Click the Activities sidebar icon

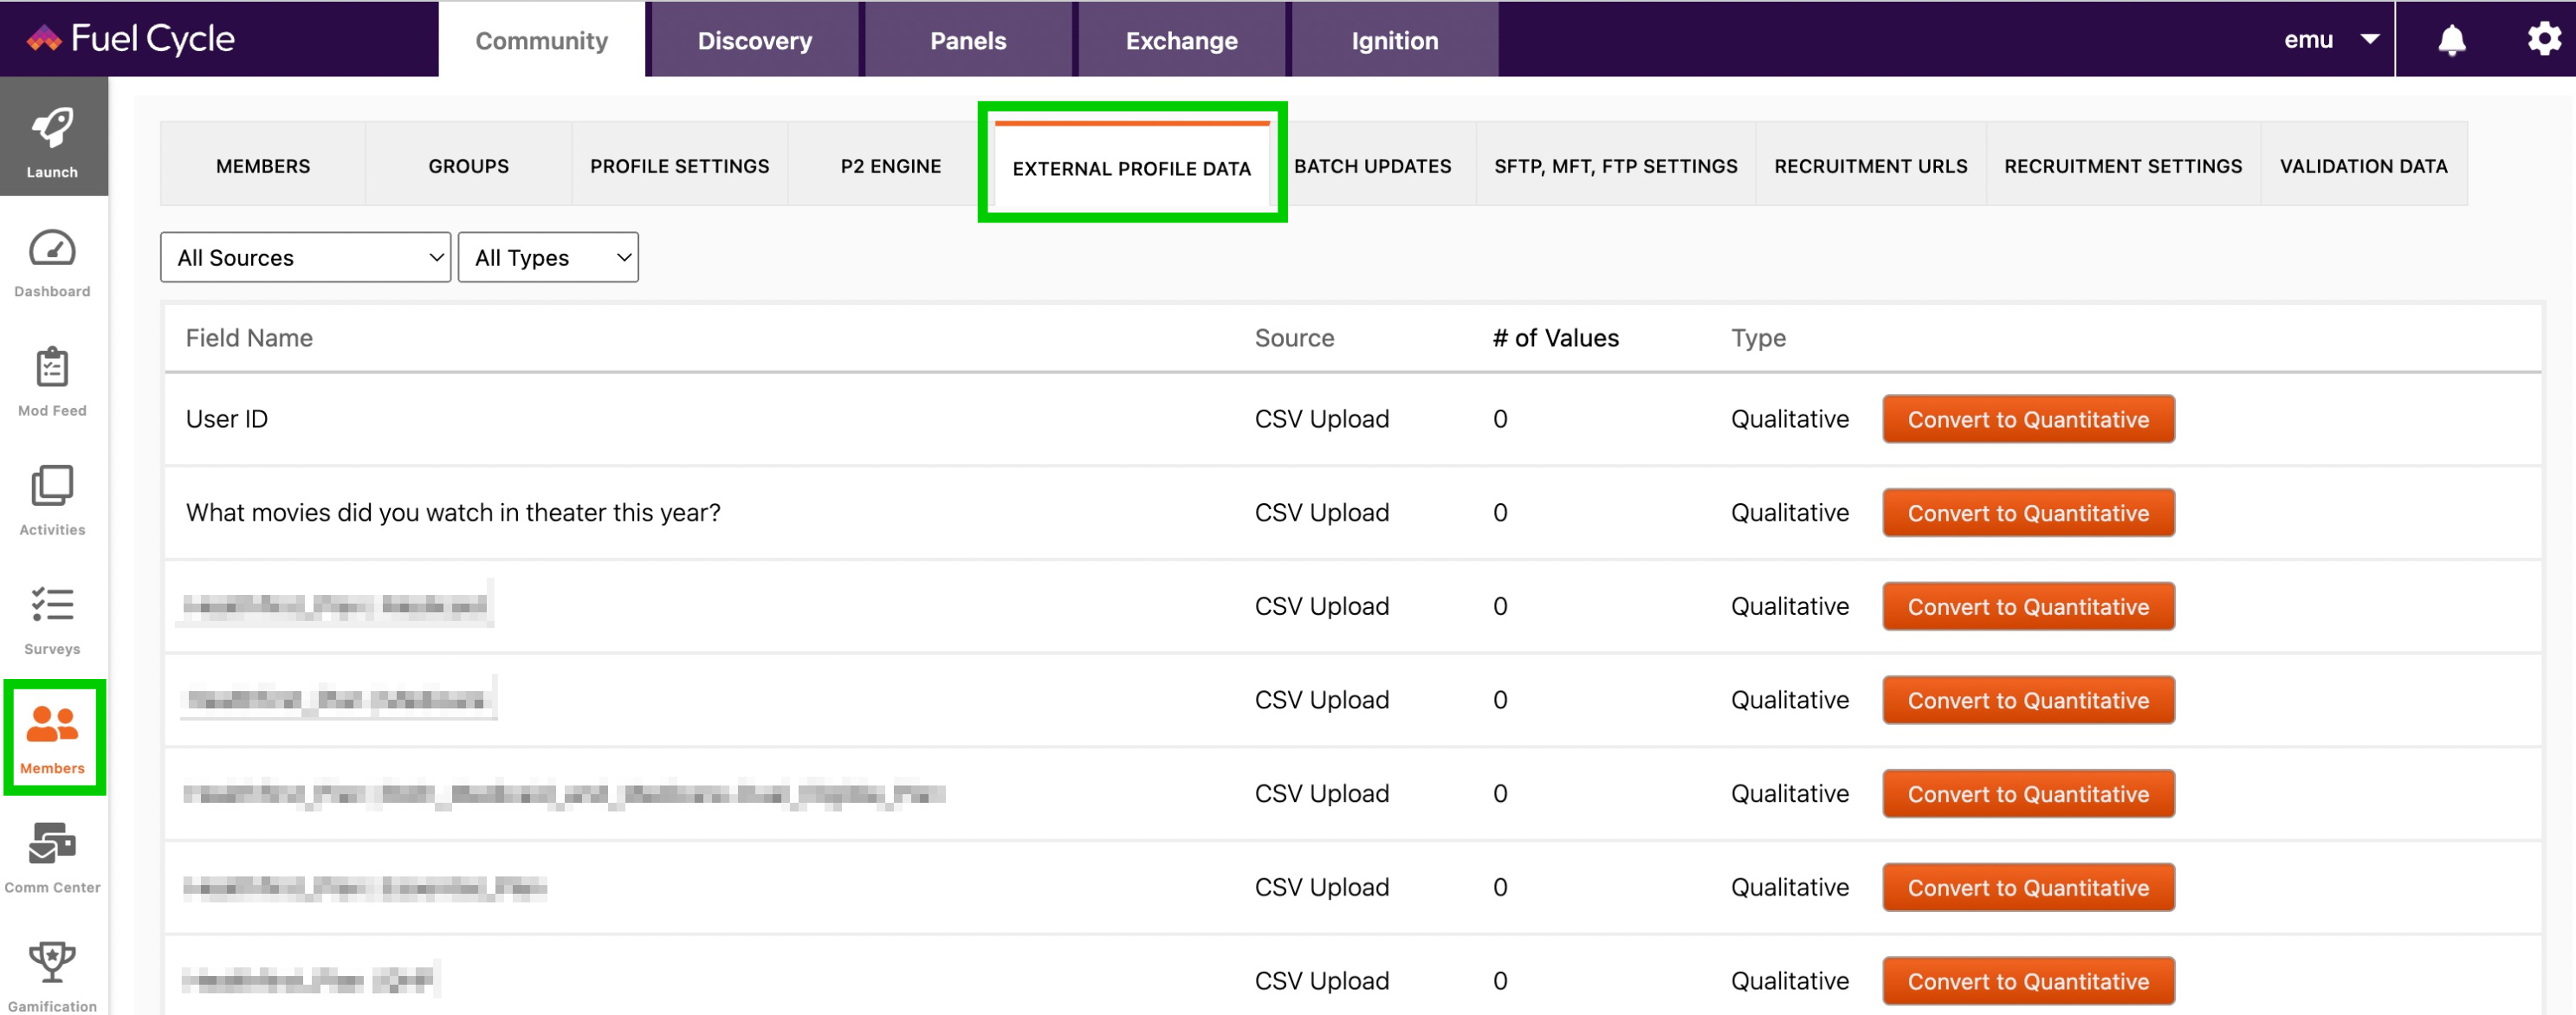click(x=52, y=498)
